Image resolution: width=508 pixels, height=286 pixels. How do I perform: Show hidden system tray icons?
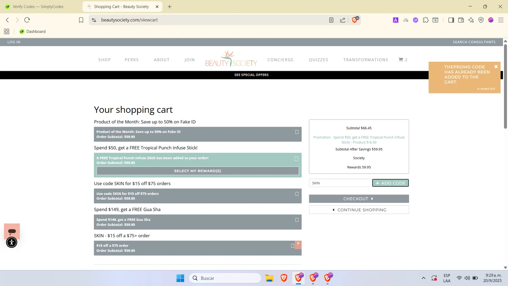tap(423, 278)
